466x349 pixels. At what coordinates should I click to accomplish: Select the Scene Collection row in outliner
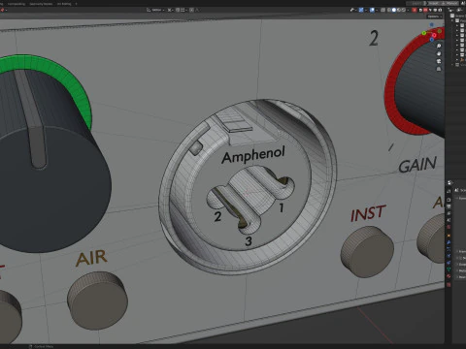point(459,16)
